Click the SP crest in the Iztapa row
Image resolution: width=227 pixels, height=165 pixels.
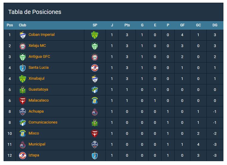pos(95,156)
